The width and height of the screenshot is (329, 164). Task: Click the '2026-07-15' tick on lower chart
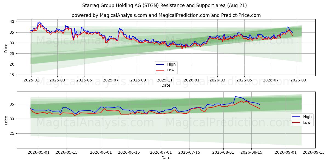point(189,153)
